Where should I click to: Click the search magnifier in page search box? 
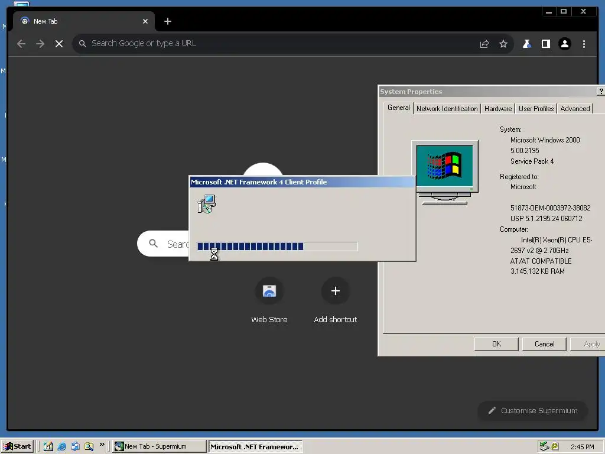point(153,244)
